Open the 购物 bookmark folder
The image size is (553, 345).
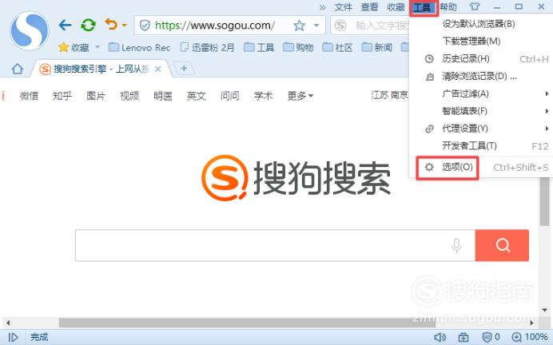coord(298,47)
